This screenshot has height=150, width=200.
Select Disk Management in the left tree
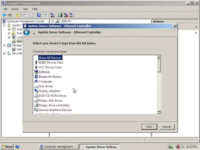(19, 49)
